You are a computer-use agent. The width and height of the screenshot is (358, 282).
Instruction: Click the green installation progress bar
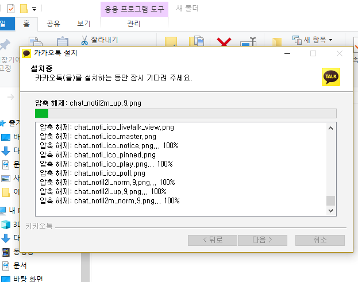(x=186, y=113)
